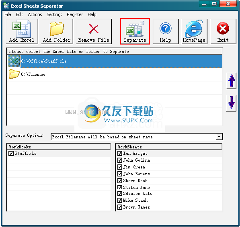Start the Separate operation
The width and height of the screenshot is (240, 227).
(x=135, y=31)
